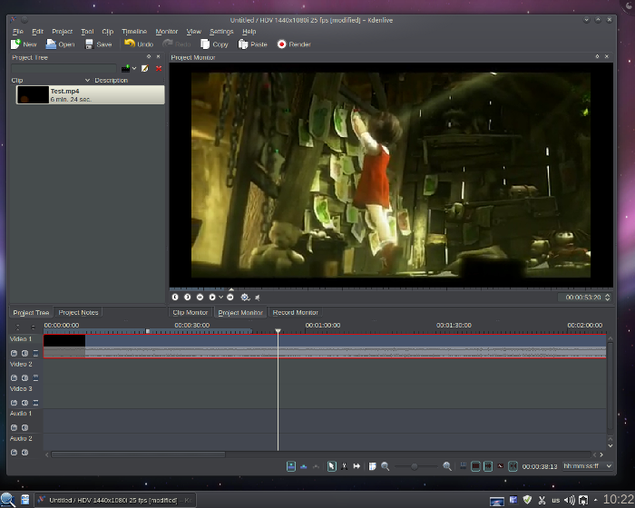This screenshot has width=635, height=508.
Task: Switch to the Project Notes tab
Action: click(x=78, y=312)
